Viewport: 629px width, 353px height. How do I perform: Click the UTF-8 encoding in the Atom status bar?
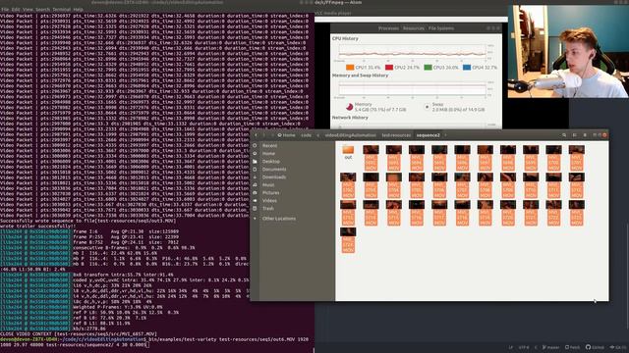pos(524,347)
